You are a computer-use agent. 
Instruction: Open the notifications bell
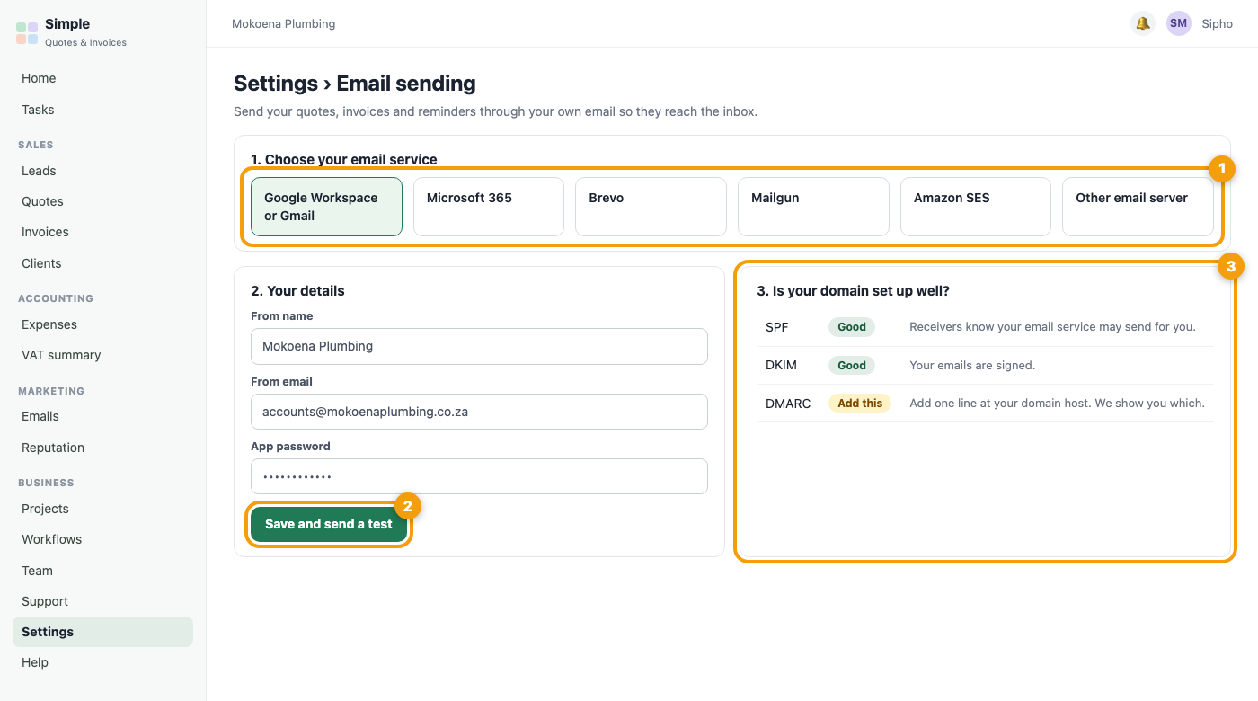pyautogui.click(x=1143, y=23)
